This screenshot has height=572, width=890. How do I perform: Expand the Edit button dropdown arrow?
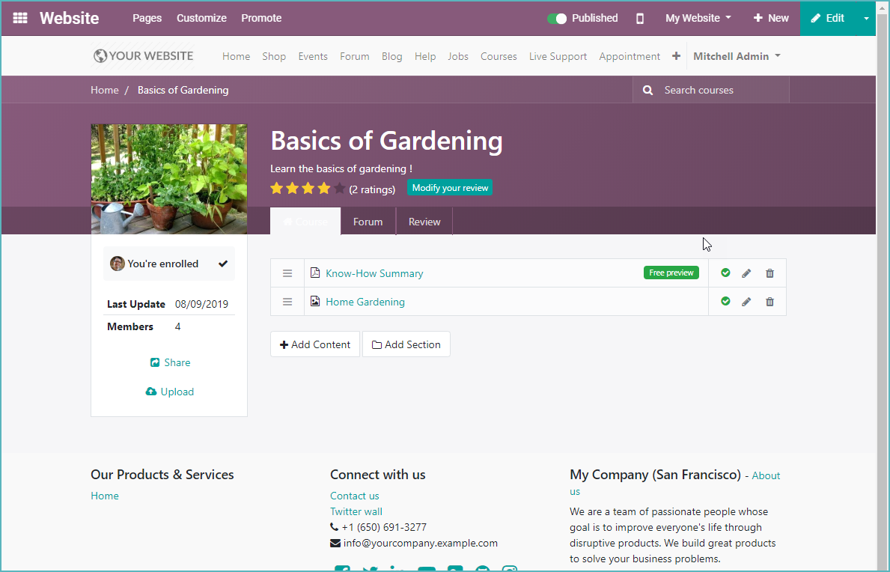[x=867, y=17]
